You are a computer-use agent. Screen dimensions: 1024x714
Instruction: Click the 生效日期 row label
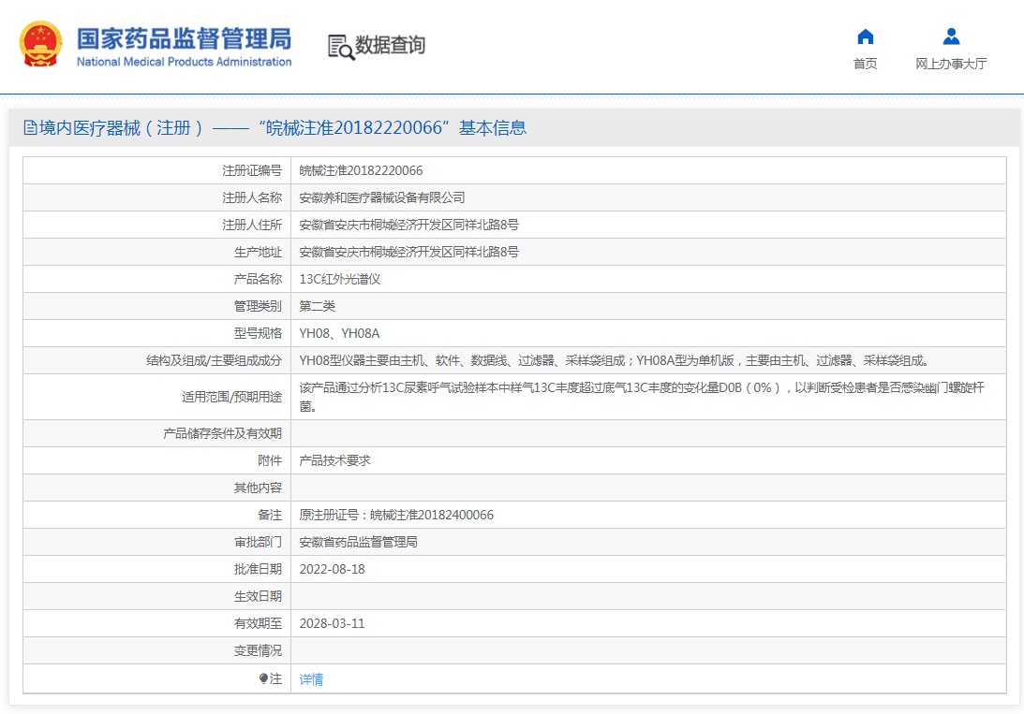point(258,596)
